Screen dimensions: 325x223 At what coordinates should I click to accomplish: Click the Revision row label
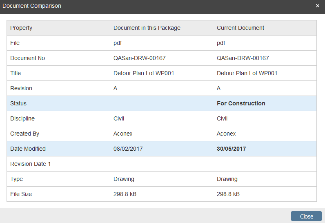pyautogui.click(x=21, y=88)
